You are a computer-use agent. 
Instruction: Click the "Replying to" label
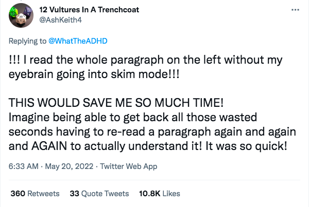click(28, 40)
